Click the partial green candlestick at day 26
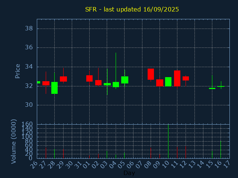 click(x=39, y=82)
